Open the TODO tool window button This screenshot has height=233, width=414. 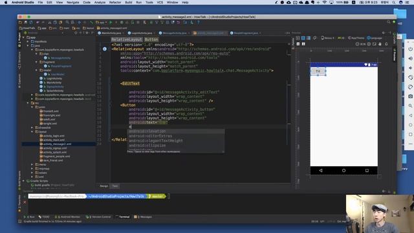tap(44, 217)
